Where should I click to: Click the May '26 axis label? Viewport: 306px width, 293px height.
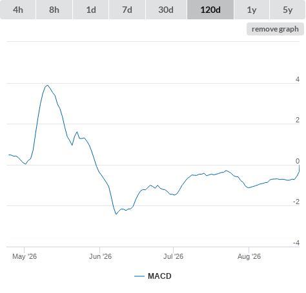click(x=25, y=256)
